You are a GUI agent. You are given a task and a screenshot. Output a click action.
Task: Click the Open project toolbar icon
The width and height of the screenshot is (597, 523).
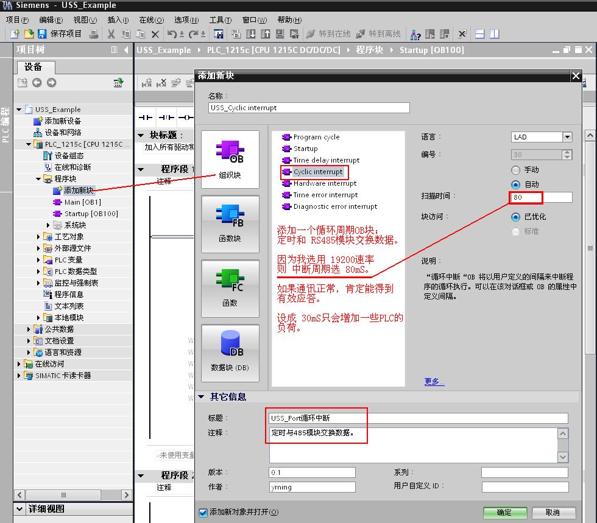click(29, 34)
